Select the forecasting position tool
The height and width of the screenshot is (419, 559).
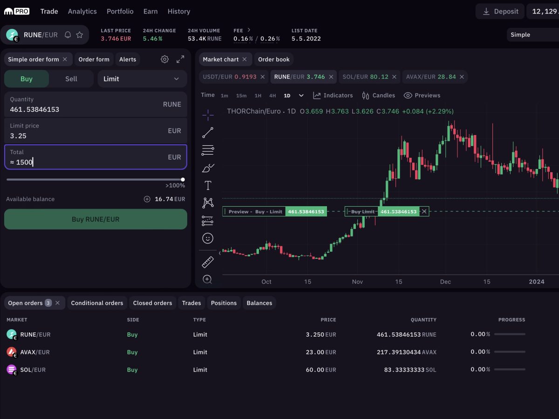pyautogui.click(x=208, y=221)
